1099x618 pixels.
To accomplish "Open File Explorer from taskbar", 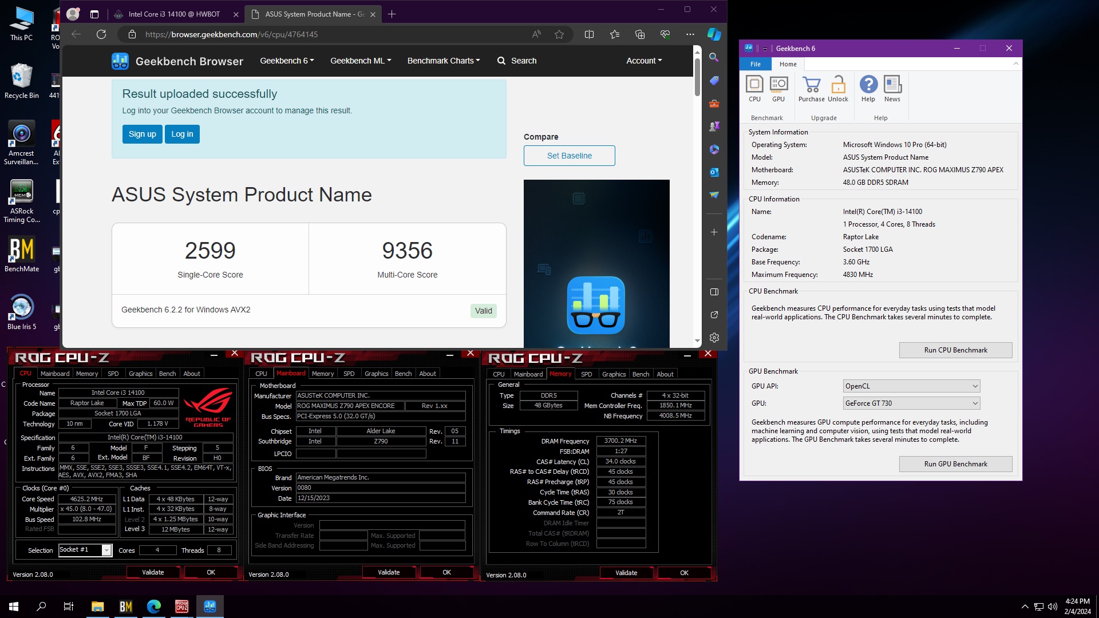I will pyautogui.click(x=97, y=607).
